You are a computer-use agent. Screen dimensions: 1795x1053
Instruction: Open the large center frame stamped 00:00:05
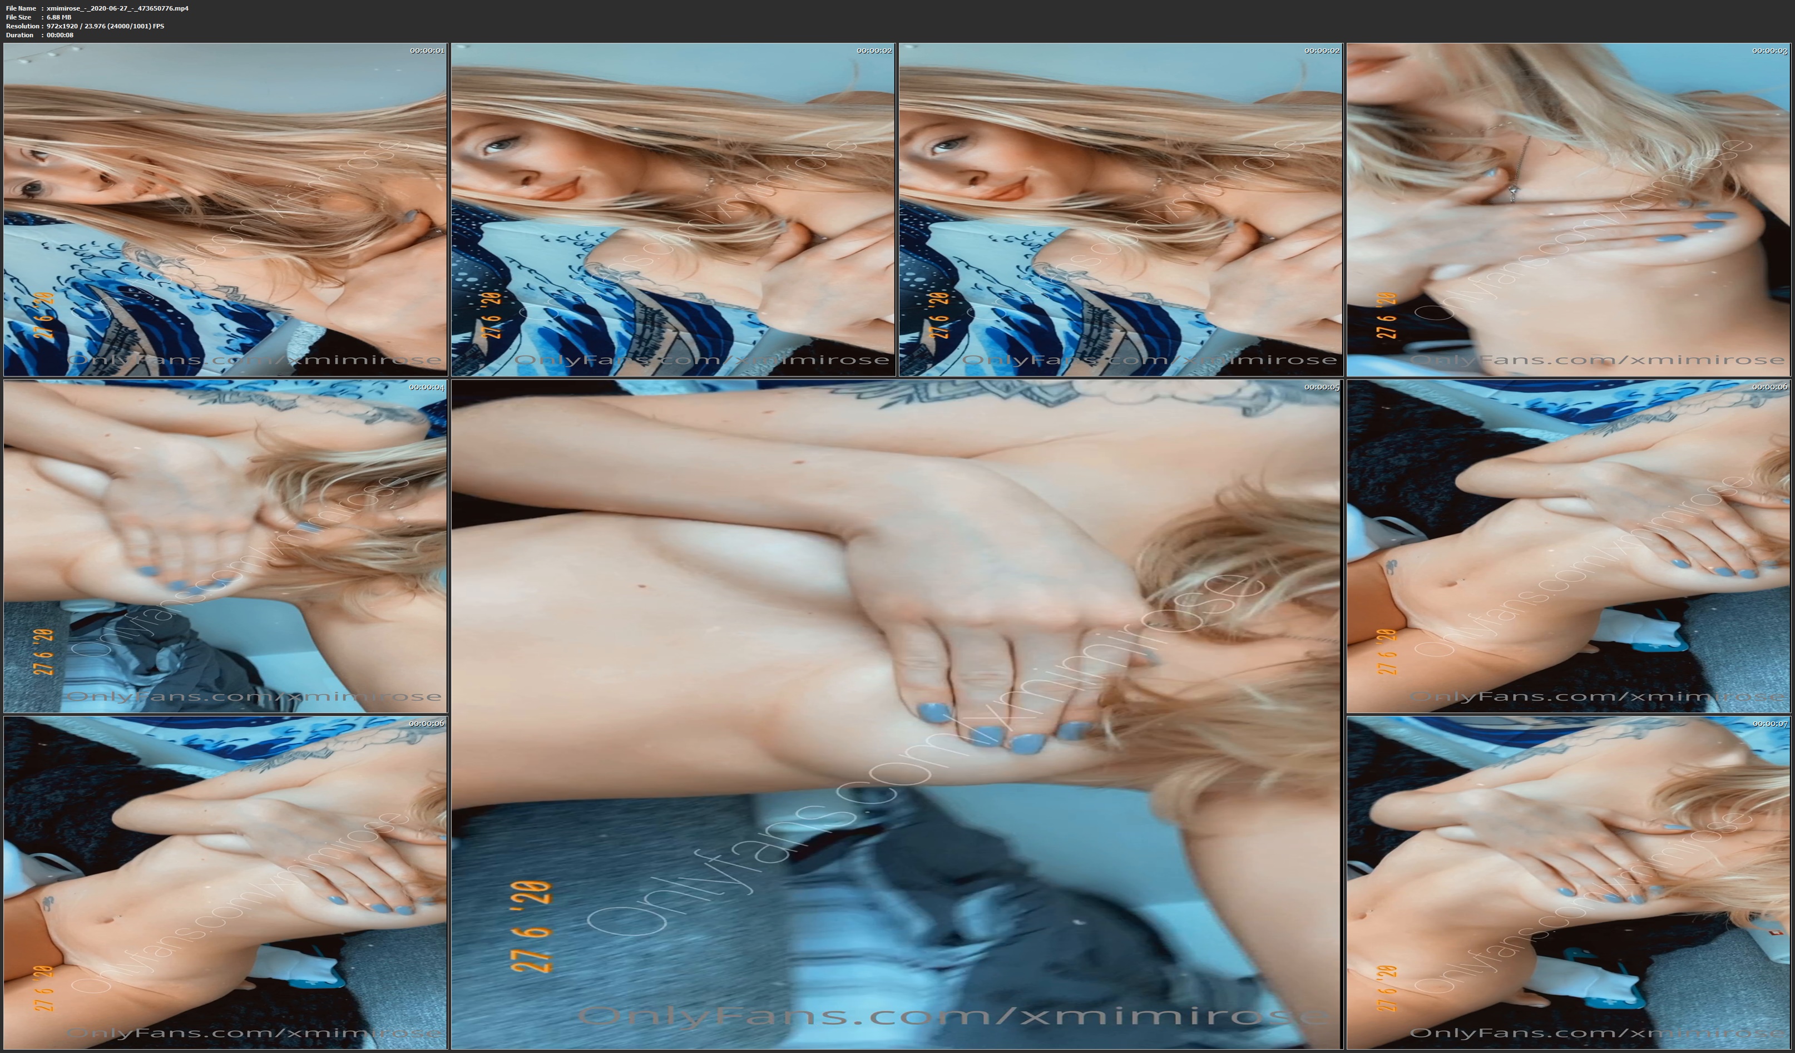[897, 715]
